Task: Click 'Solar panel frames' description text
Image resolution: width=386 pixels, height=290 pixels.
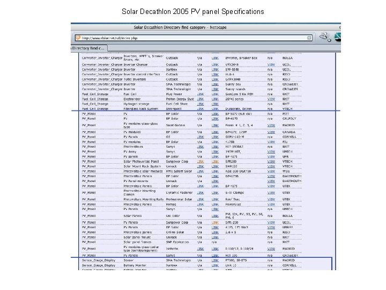Action: pyautogui.click(x=137, y=242)
